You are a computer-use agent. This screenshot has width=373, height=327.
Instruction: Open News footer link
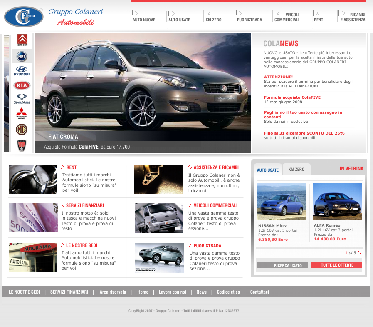coord(202,292)
